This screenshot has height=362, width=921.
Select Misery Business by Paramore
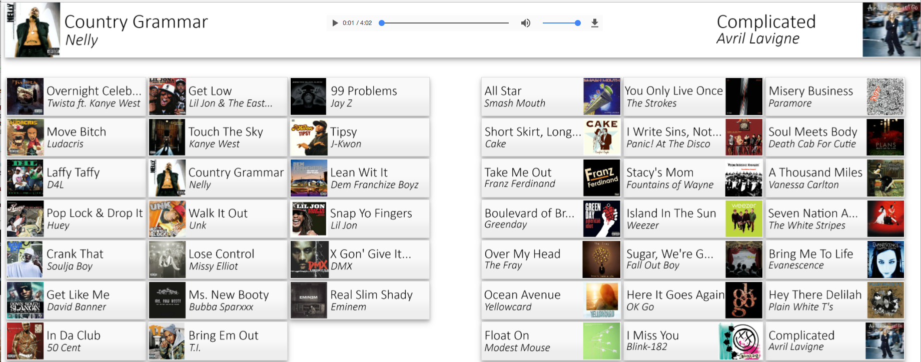[x=834, y=96]
